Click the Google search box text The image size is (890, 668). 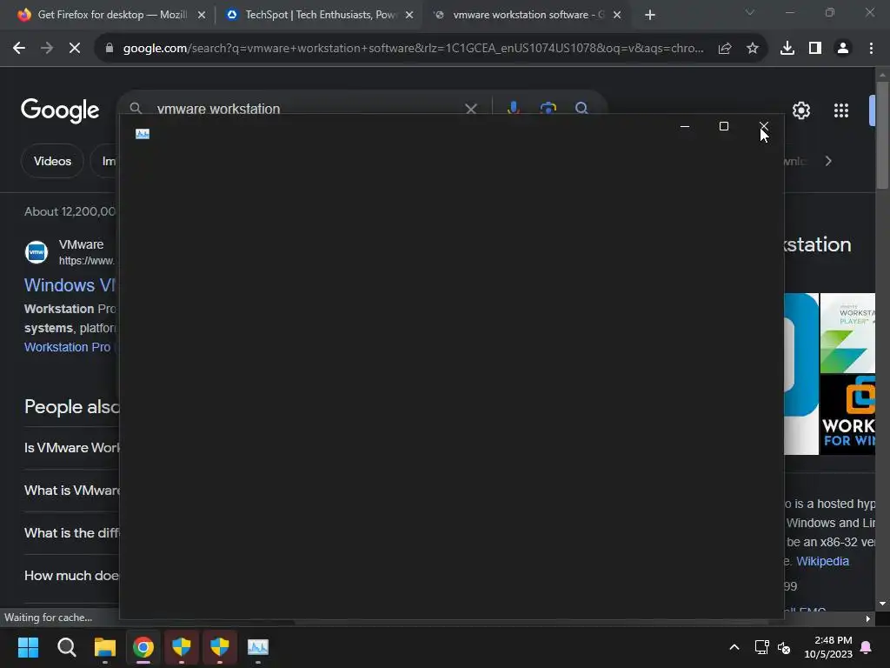(x=218, y=109)
